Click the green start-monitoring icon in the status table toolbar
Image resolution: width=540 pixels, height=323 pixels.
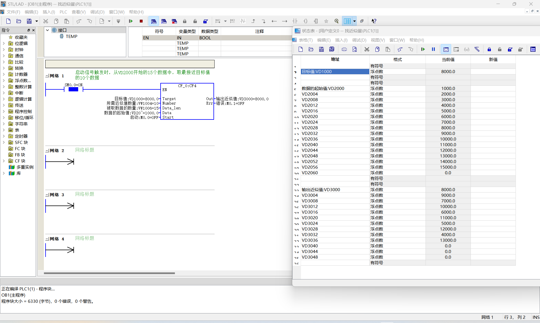(423, 49)
